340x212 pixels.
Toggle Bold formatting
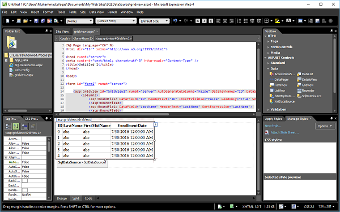[x=198, y=21]
